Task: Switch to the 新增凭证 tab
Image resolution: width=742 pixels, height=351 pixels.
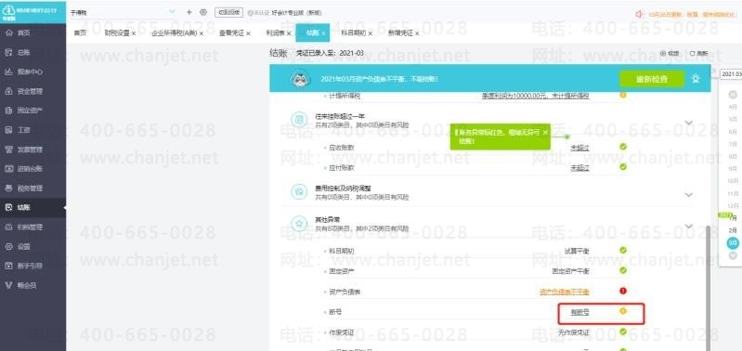Action: pyautogui.click(x=400, y=33)
